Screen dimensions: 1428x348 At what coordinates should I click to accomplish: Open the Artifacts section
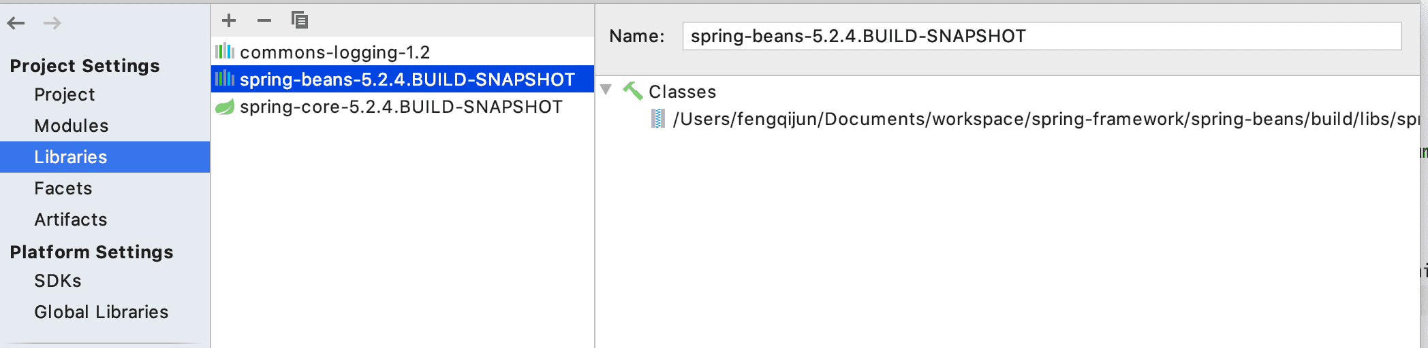[x=71, y=220]
